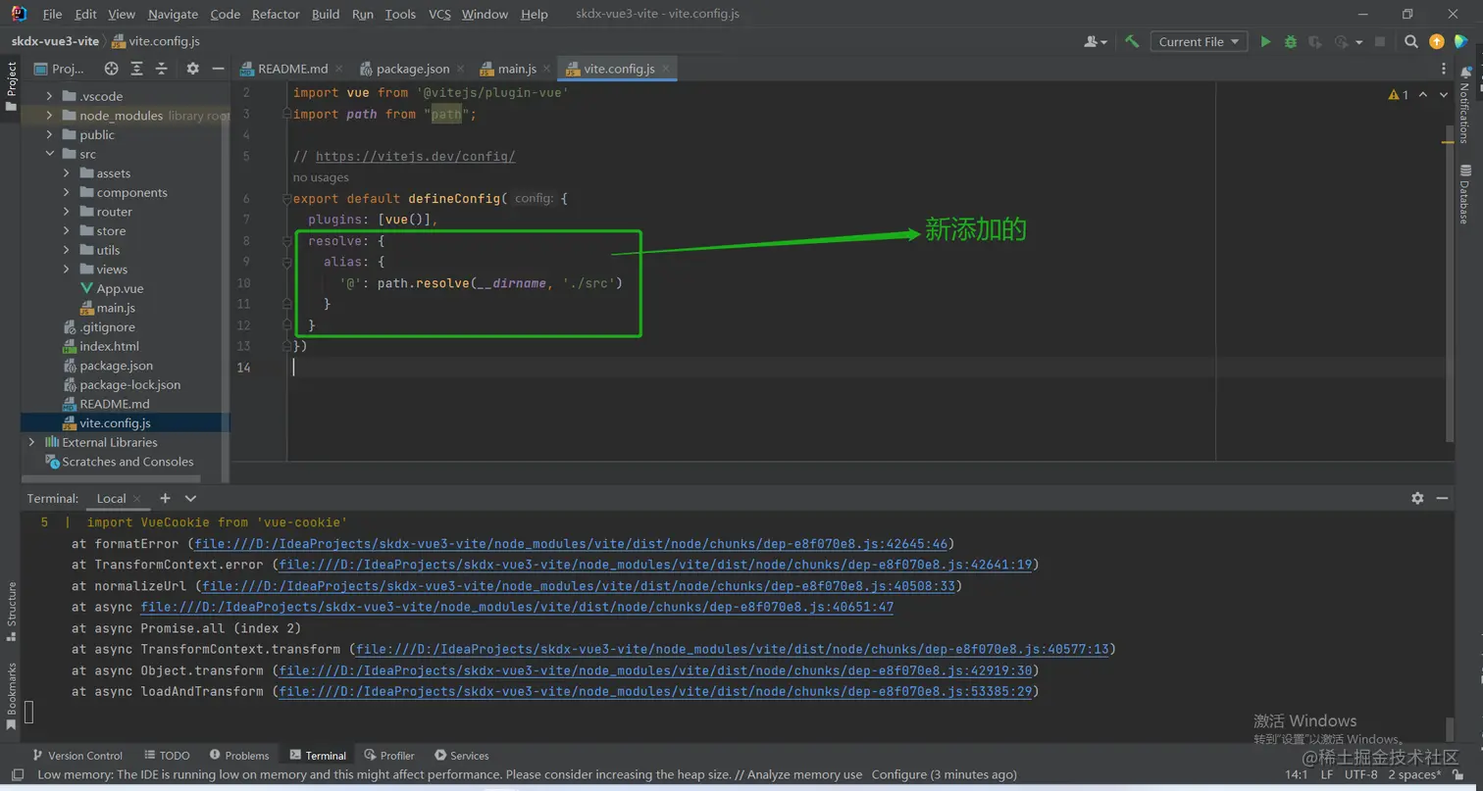Open the Services tool window
The height and width of the screenshot is (791, 1483).
(462, 755)
